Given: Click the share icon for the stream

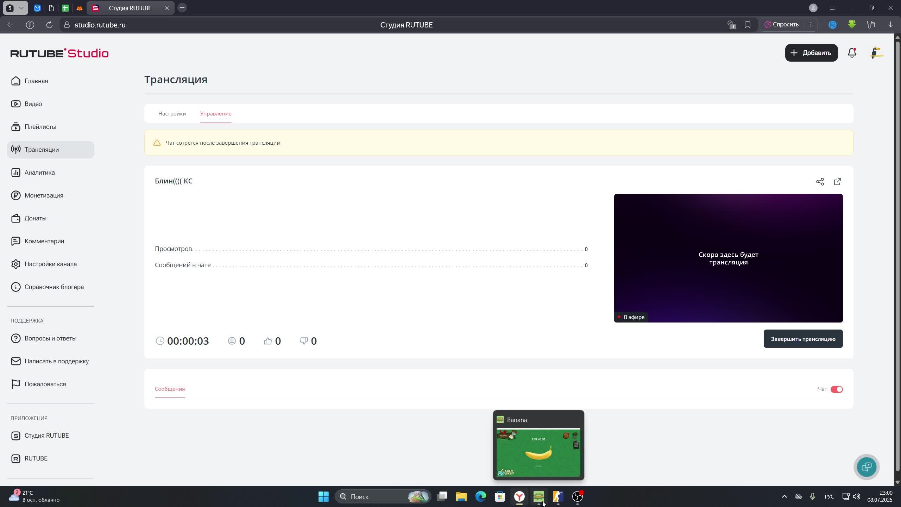Looking at the screenshot, I should tap(820, 182).
